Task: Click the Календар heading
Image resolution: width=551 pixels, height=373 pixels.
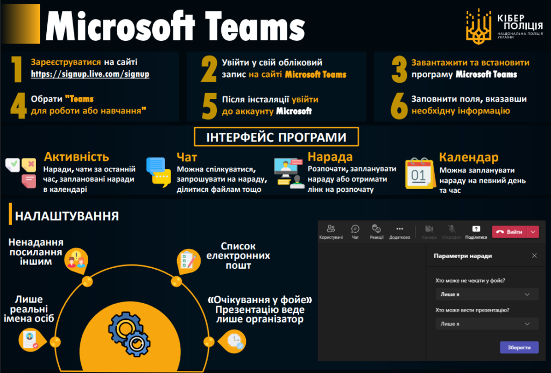Action: 469,157
